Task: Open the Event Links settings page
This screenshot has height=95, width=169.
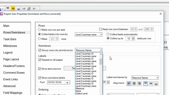Action: click(x=10, y=79)
